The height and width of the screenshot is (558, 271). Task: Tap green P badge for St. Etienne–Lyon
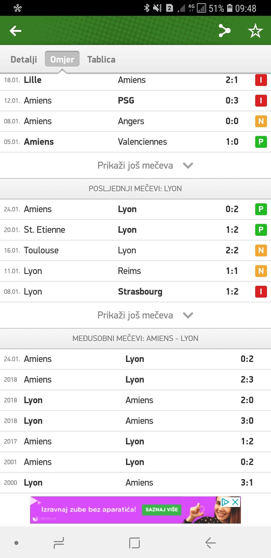pos(261,230)
